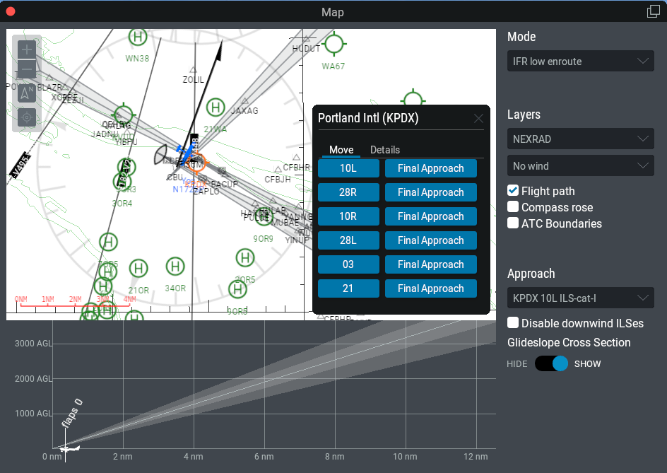Move aircraft to runway 28L
Screen dimensions: 667x473
coord(348,240)
